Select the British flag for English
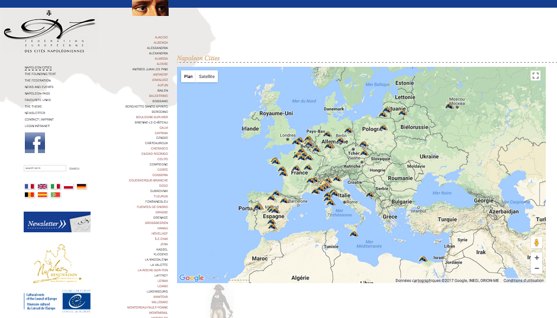Screen dimensions: 557x318 pyautogui.click(x=43, y=186)
